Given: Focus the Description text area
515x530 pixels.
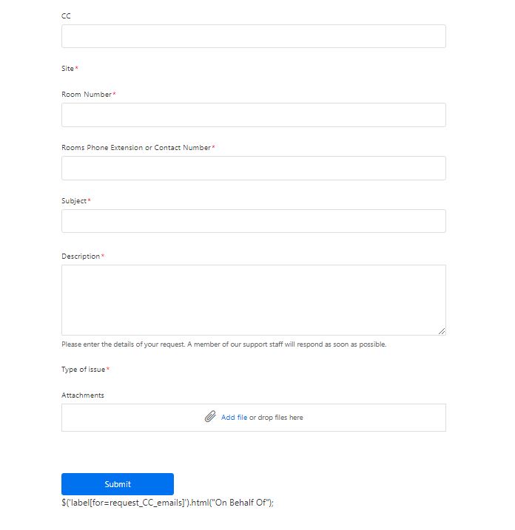Looking at the screenshot, I should click(253, 299).
